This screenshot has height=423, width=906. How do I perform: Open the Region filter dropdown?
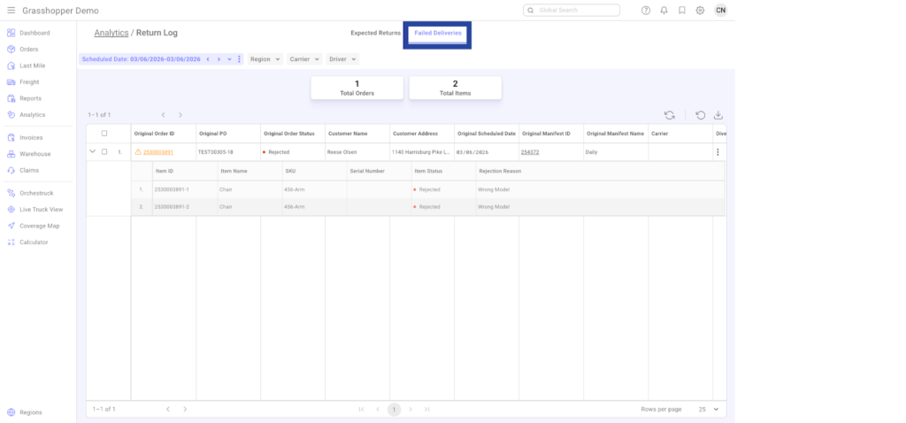tap(265, 59)
